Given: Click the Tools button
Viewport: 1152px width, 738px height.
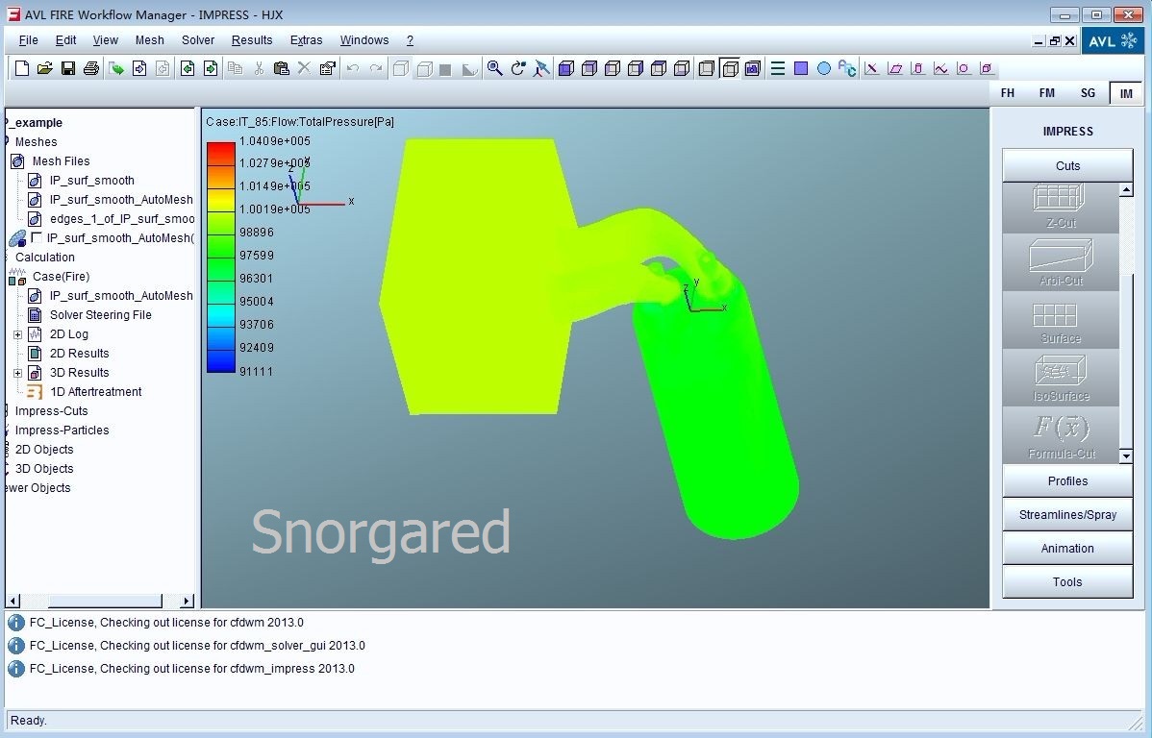Looking at the screenshot, I should pos(1067,582).
